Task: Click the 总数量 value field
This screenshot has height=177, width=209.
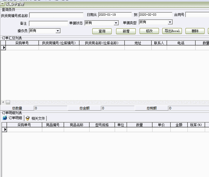Action: point(51,108)
